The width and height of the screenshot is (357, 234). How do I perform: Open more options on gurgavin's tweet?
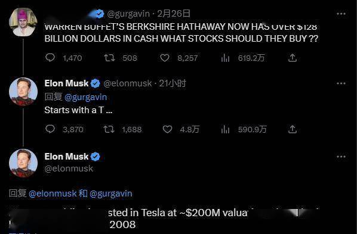pyautogui.click(x=341, y=14)
